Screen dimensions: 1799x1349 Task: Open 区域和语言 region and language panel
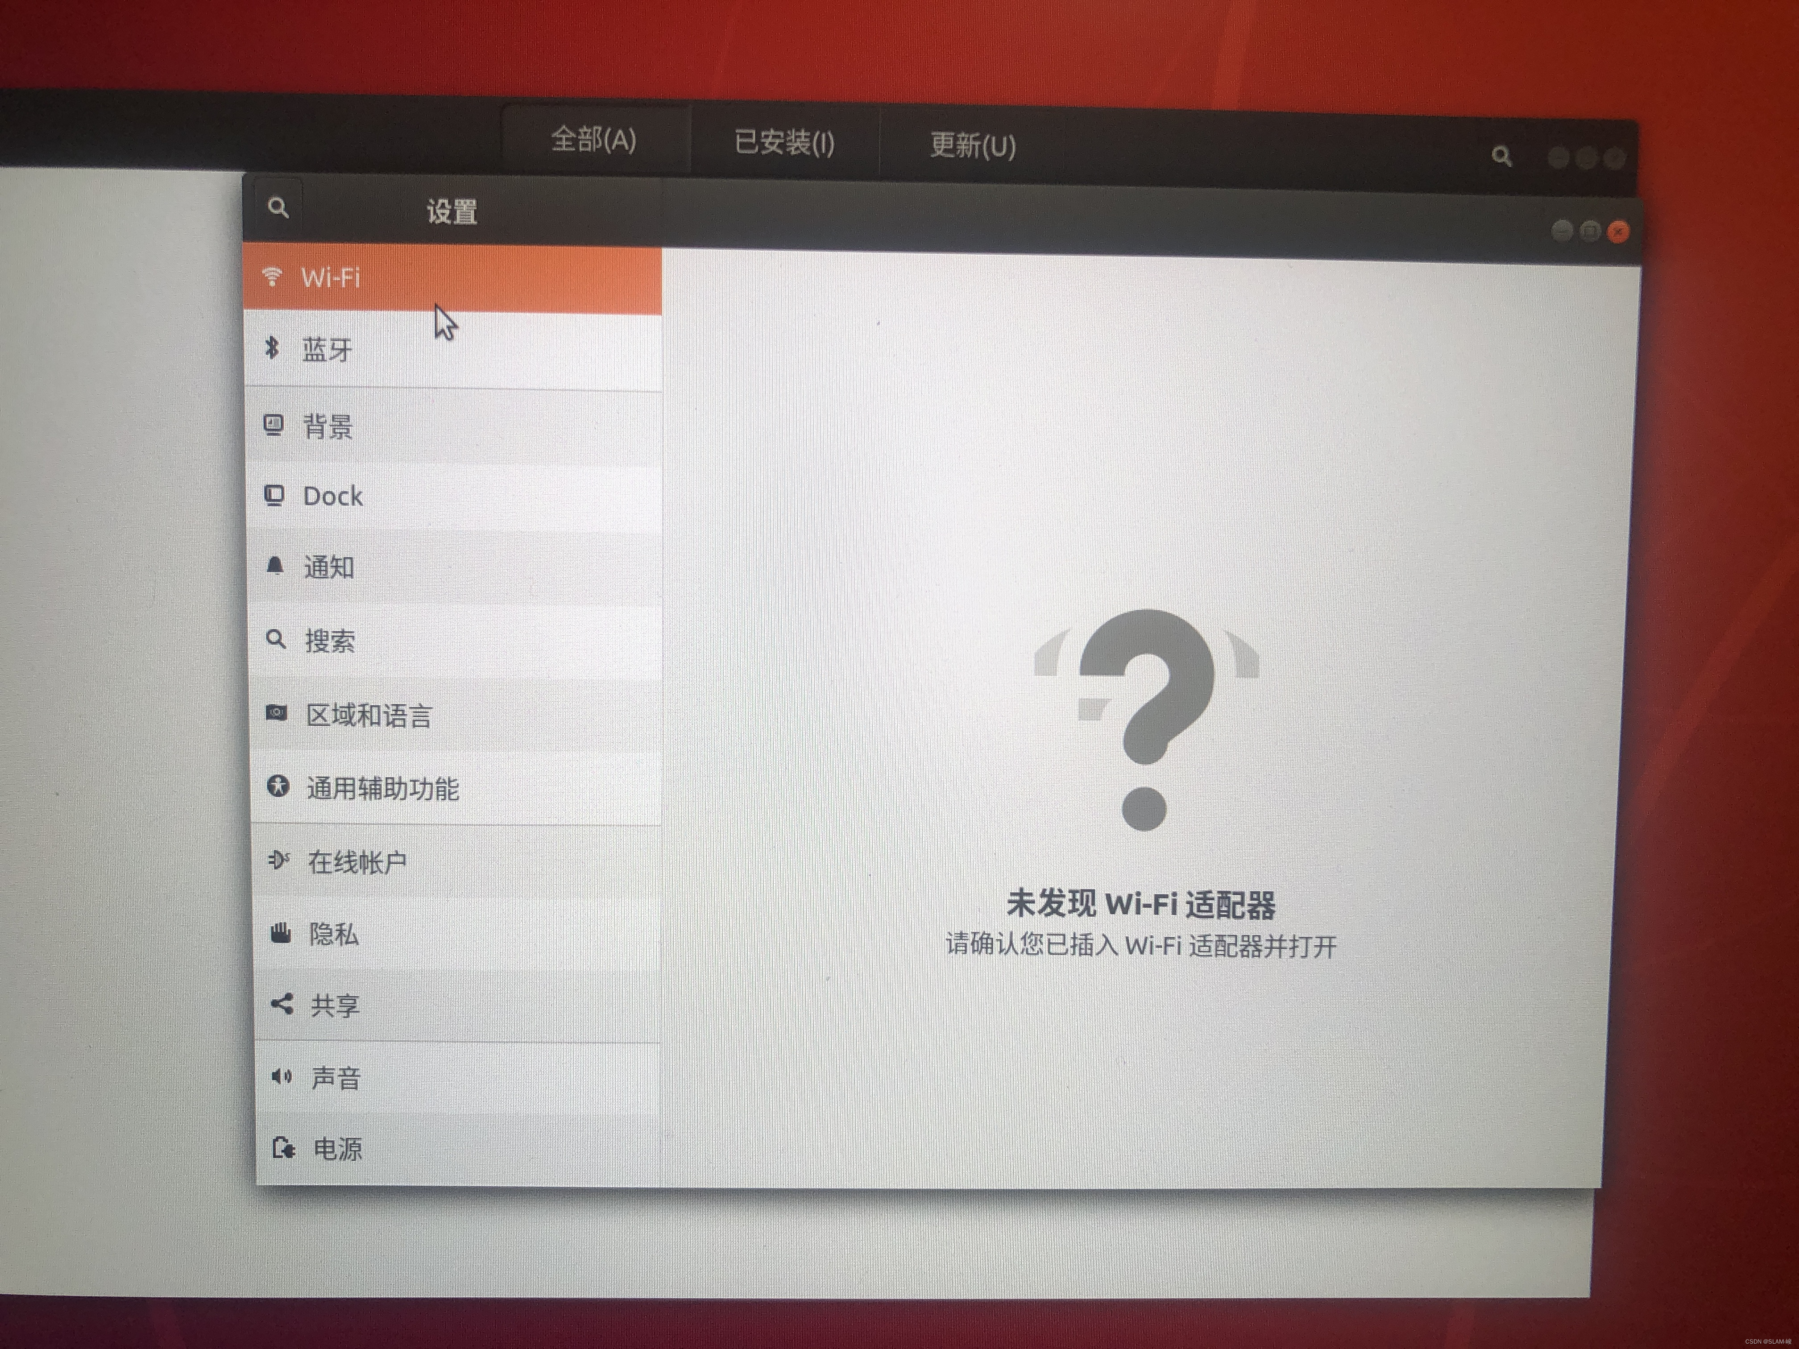click(369, 716)
